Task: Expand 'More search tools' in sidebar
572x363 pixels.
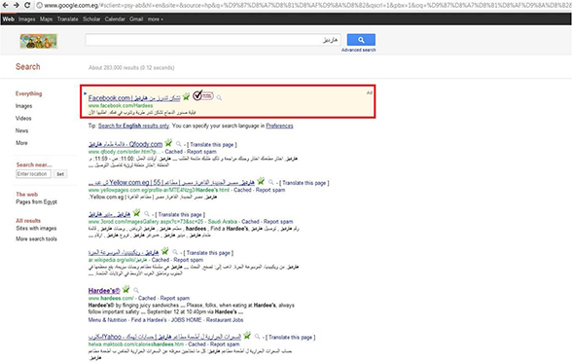Action: tap(36, 238)
